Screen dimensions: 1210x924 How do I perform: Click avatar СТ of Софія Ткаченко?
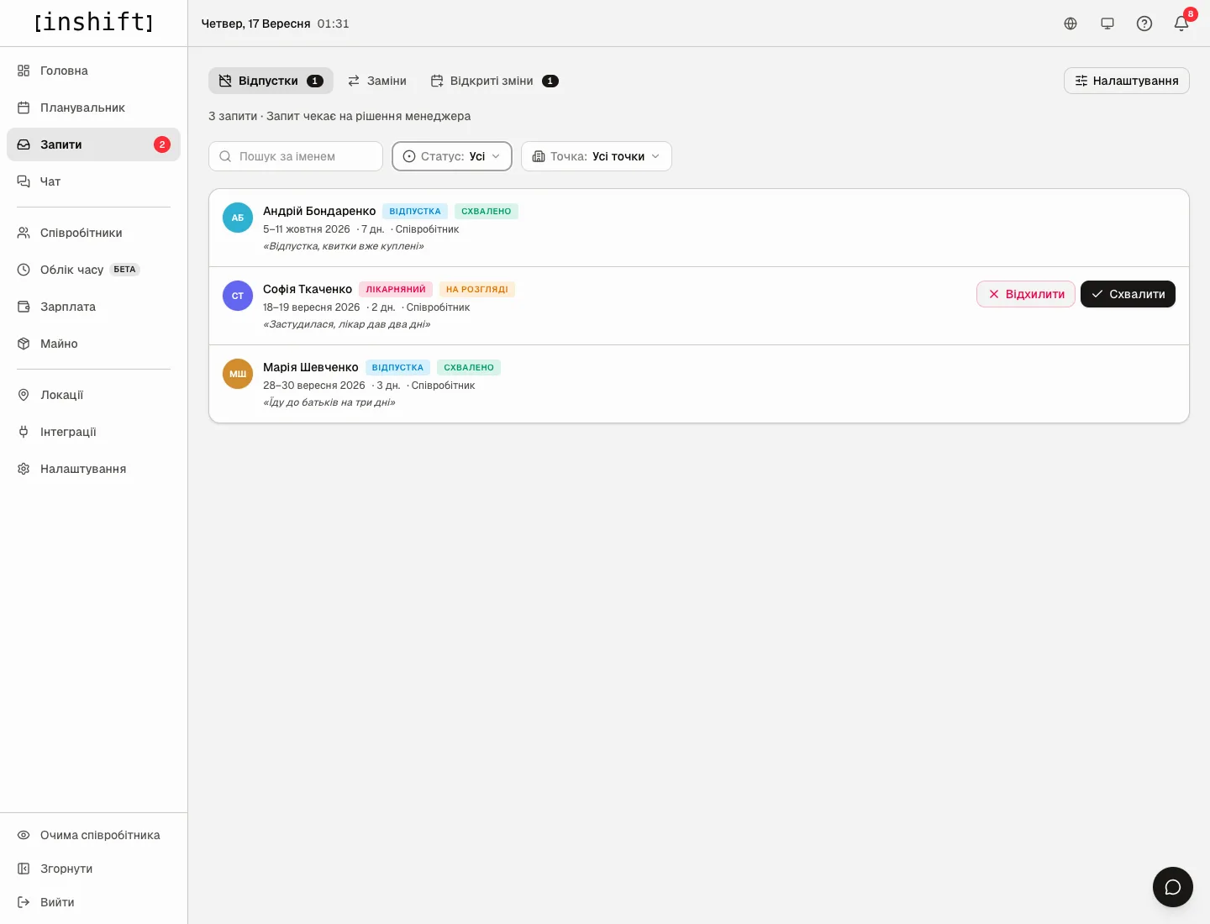coord(238,296)
